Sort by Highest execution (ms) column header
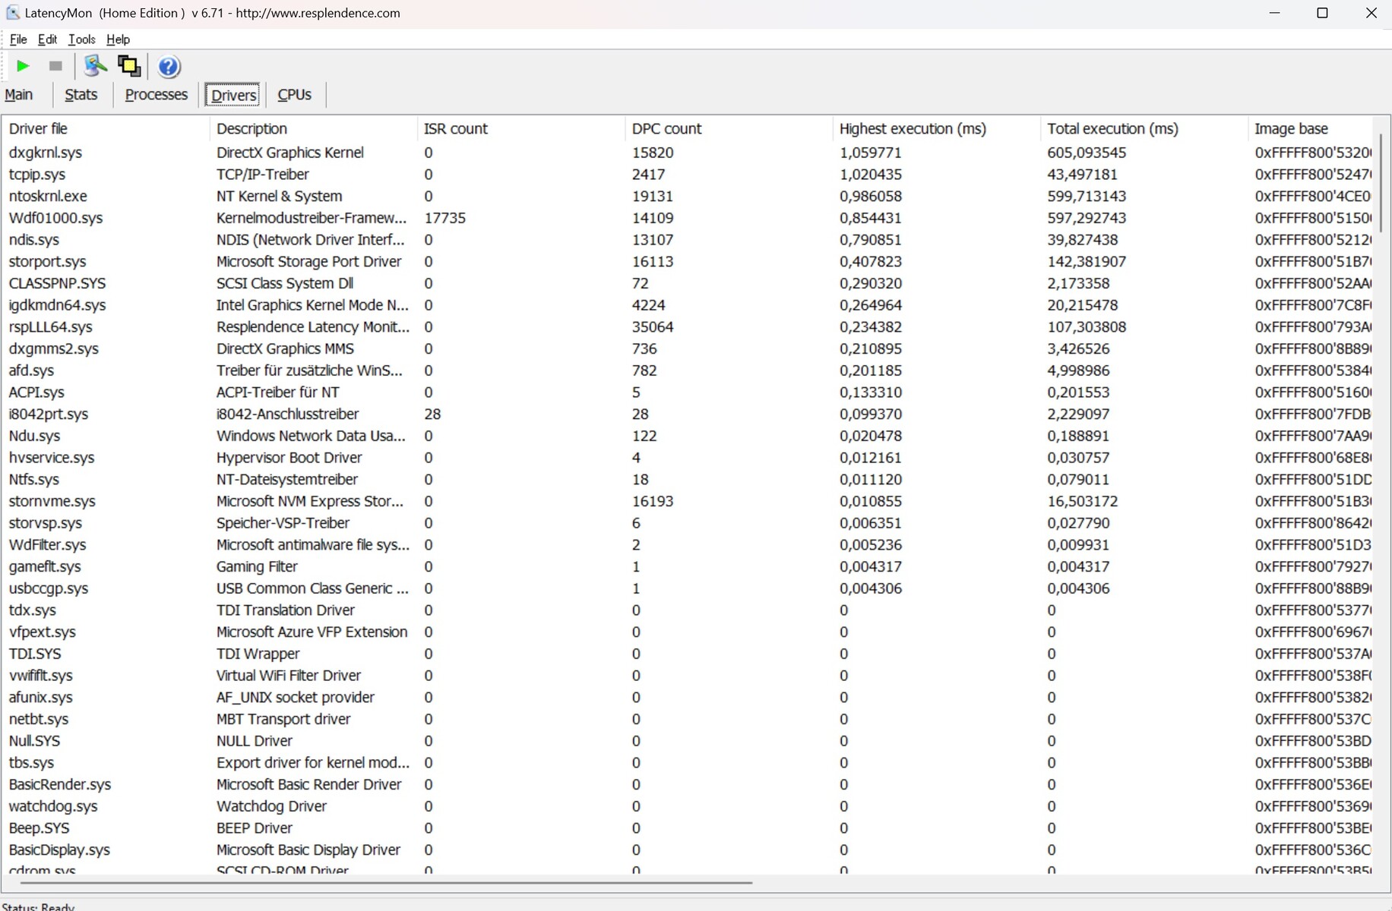 point(912,129)
